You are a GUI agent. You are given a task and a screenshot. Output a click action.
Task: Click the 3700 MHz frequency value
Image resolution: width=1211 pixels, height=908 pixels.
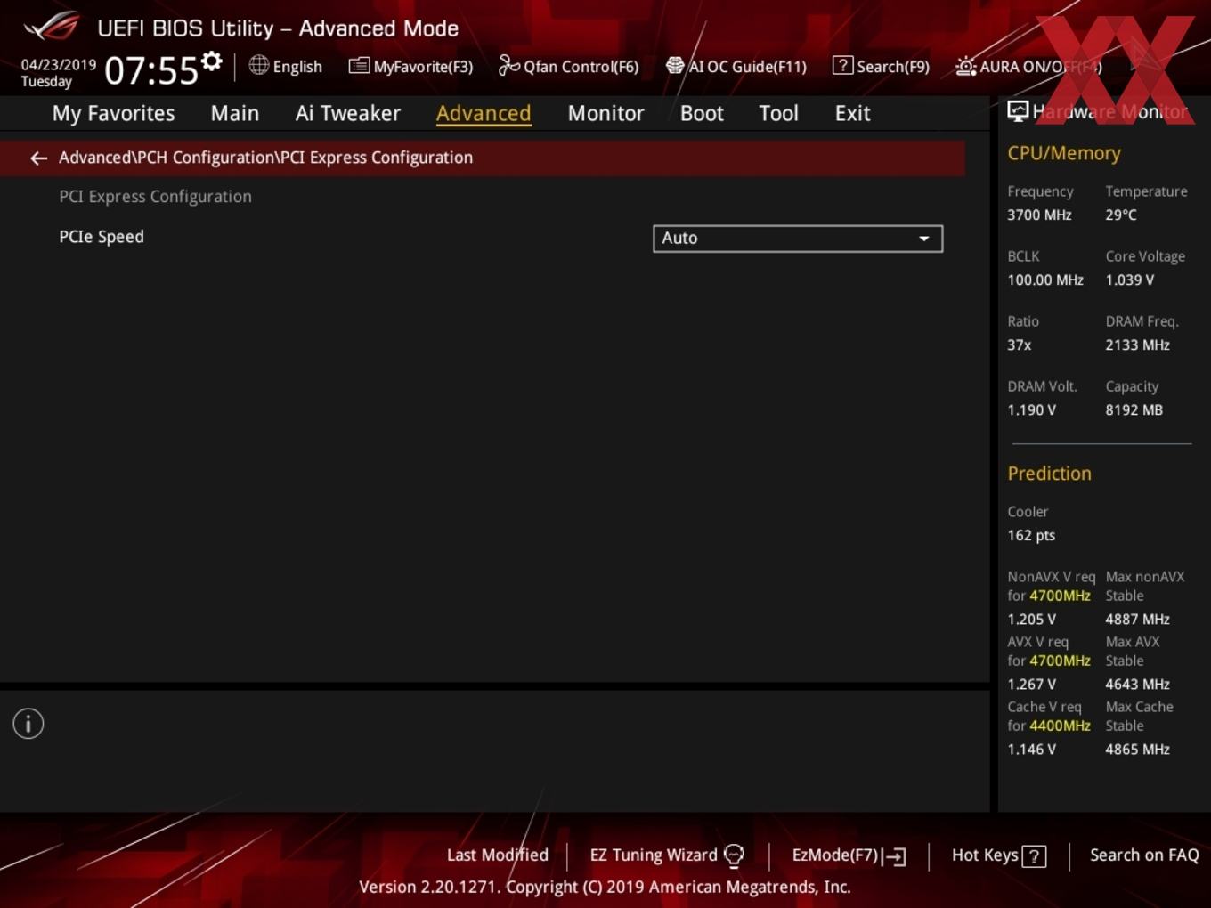coord(1039,215)
